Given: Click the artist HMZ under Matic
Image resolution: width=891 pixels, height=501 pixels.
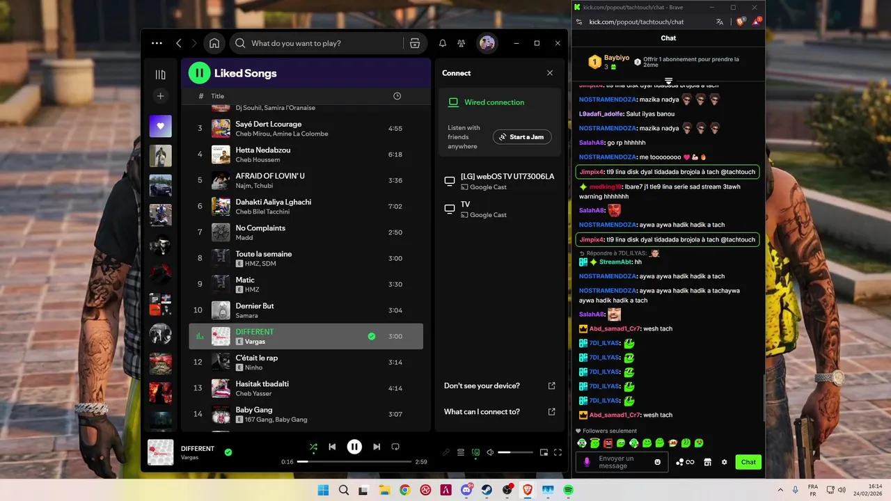Looking at the screenshot, I should click(252, 289).
